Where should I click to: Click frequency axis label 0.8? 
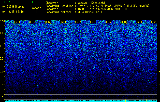coord(2,71)
